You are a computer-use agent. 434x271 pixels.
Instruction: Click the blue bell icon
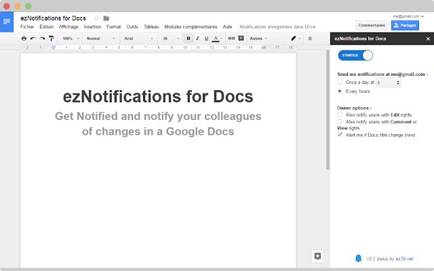pyautogui.click(x=358, y=258)
